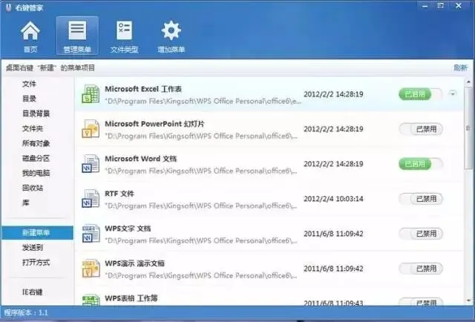Image resolution: width=475 pixels, height=322 pixels.
Task: Select 所有对象 in the left sidebar
Action: point(36,143)
